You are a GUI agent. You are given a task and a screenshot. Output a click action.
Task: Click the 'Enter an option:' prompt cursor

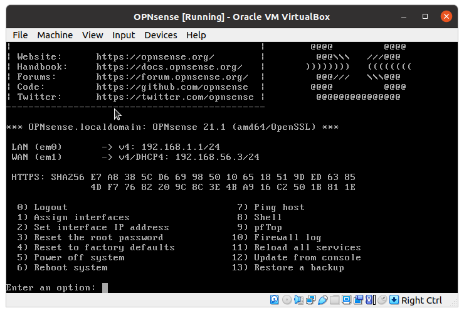tap(105, 287)
